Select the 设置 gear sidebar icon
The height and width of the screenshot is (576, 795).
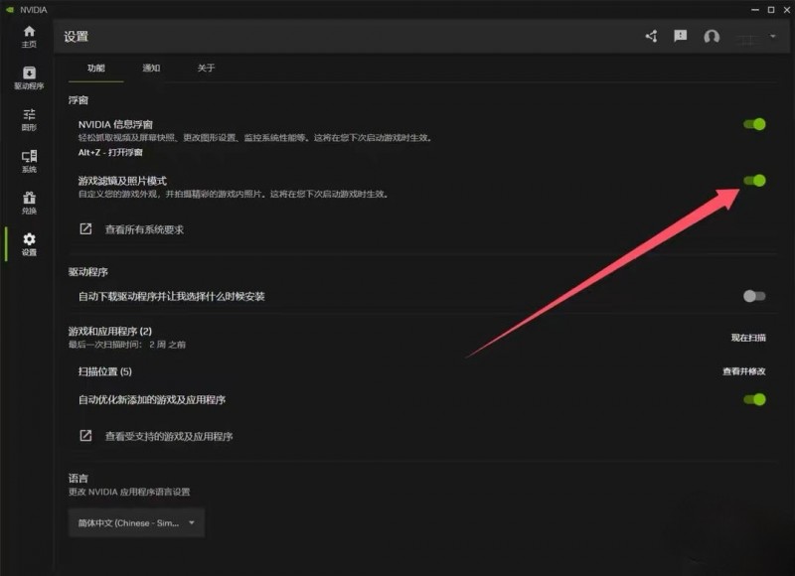point(29,244)
